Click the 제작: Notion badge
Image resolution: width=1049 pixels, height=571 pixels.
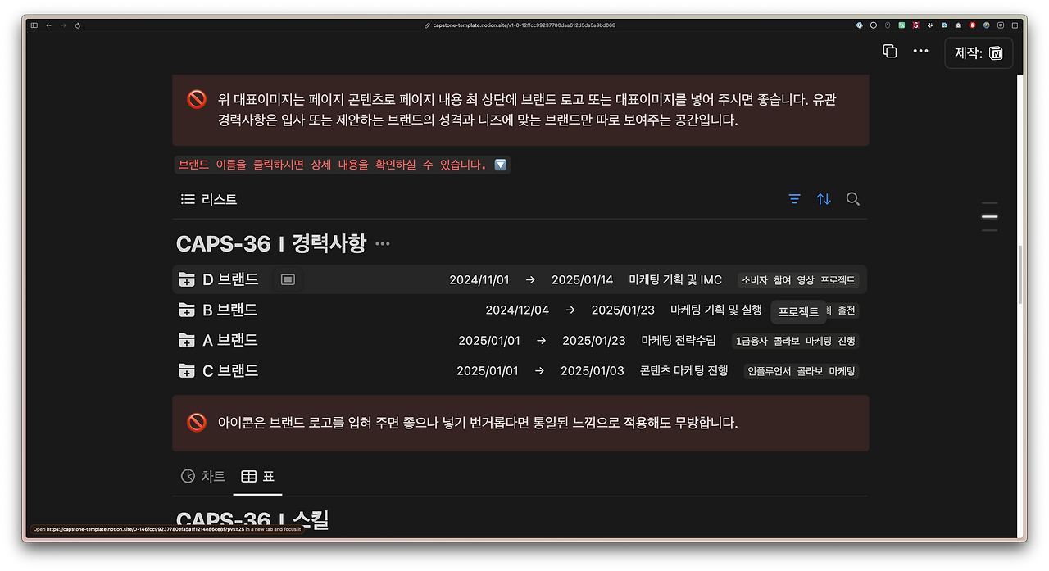[x=978, y=52]
